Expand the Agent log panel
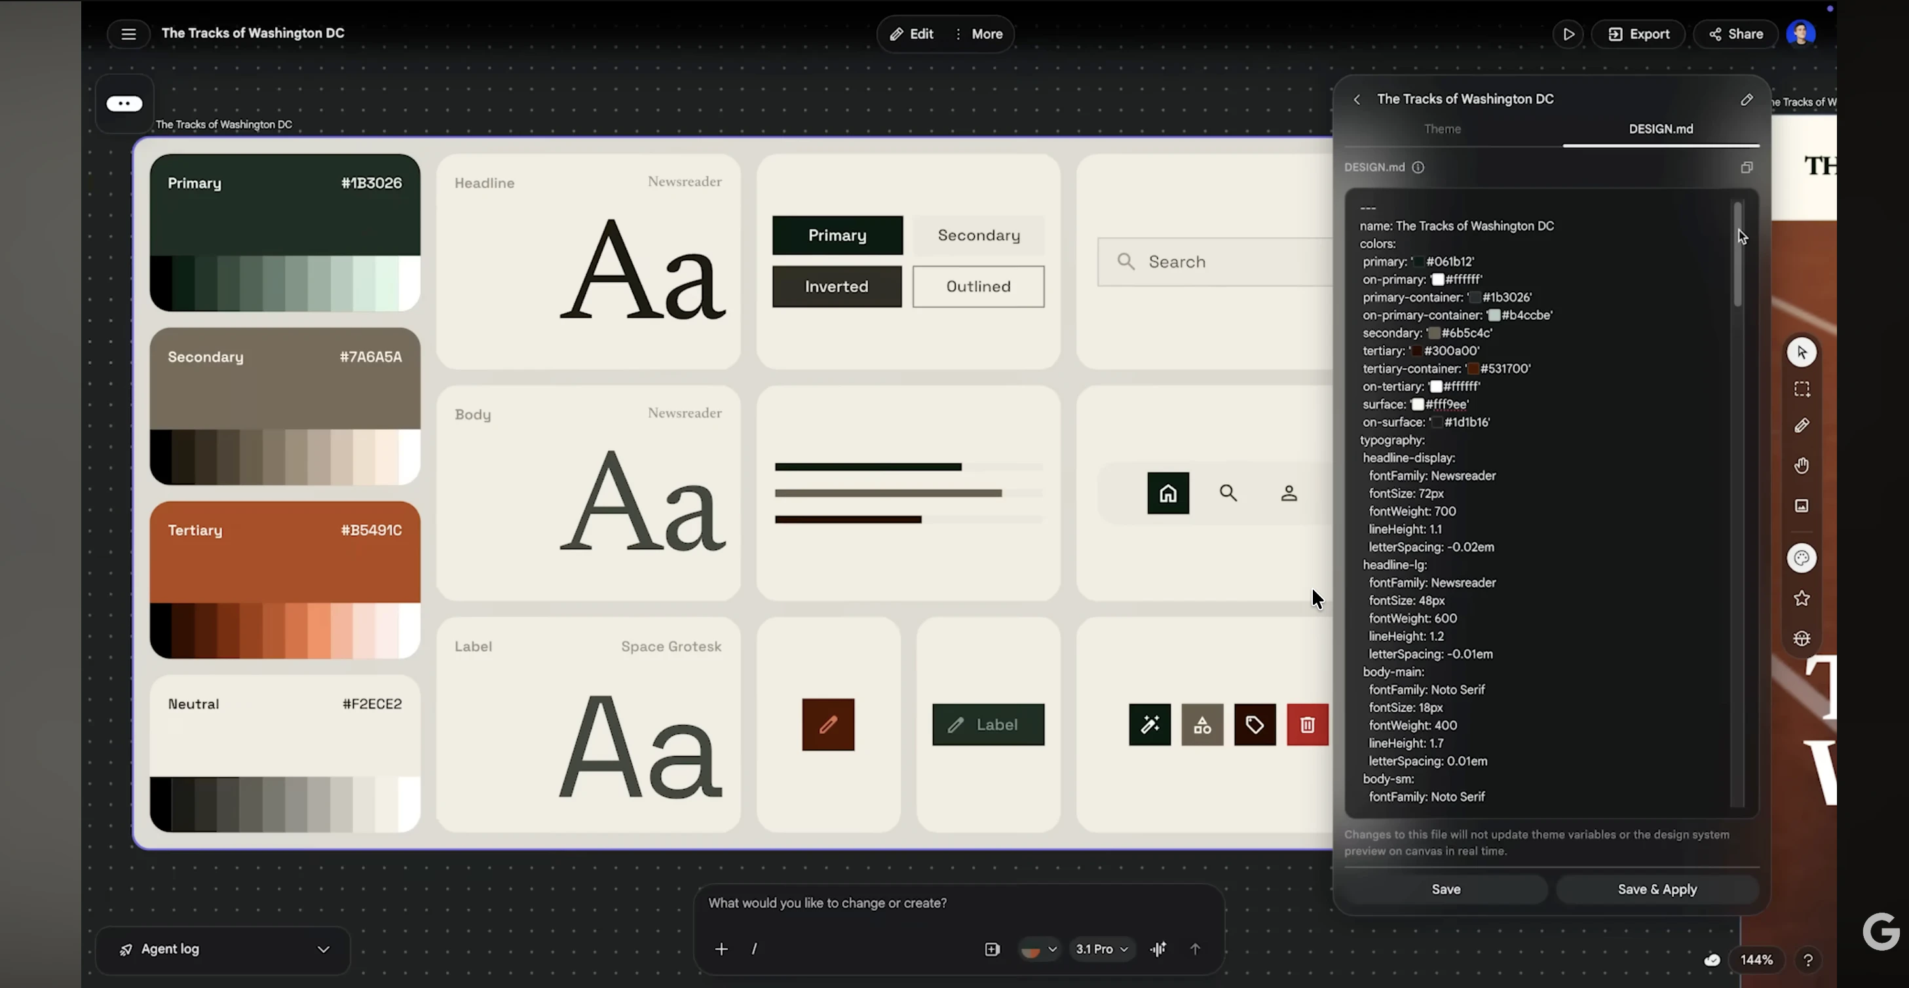 point(223,950)
